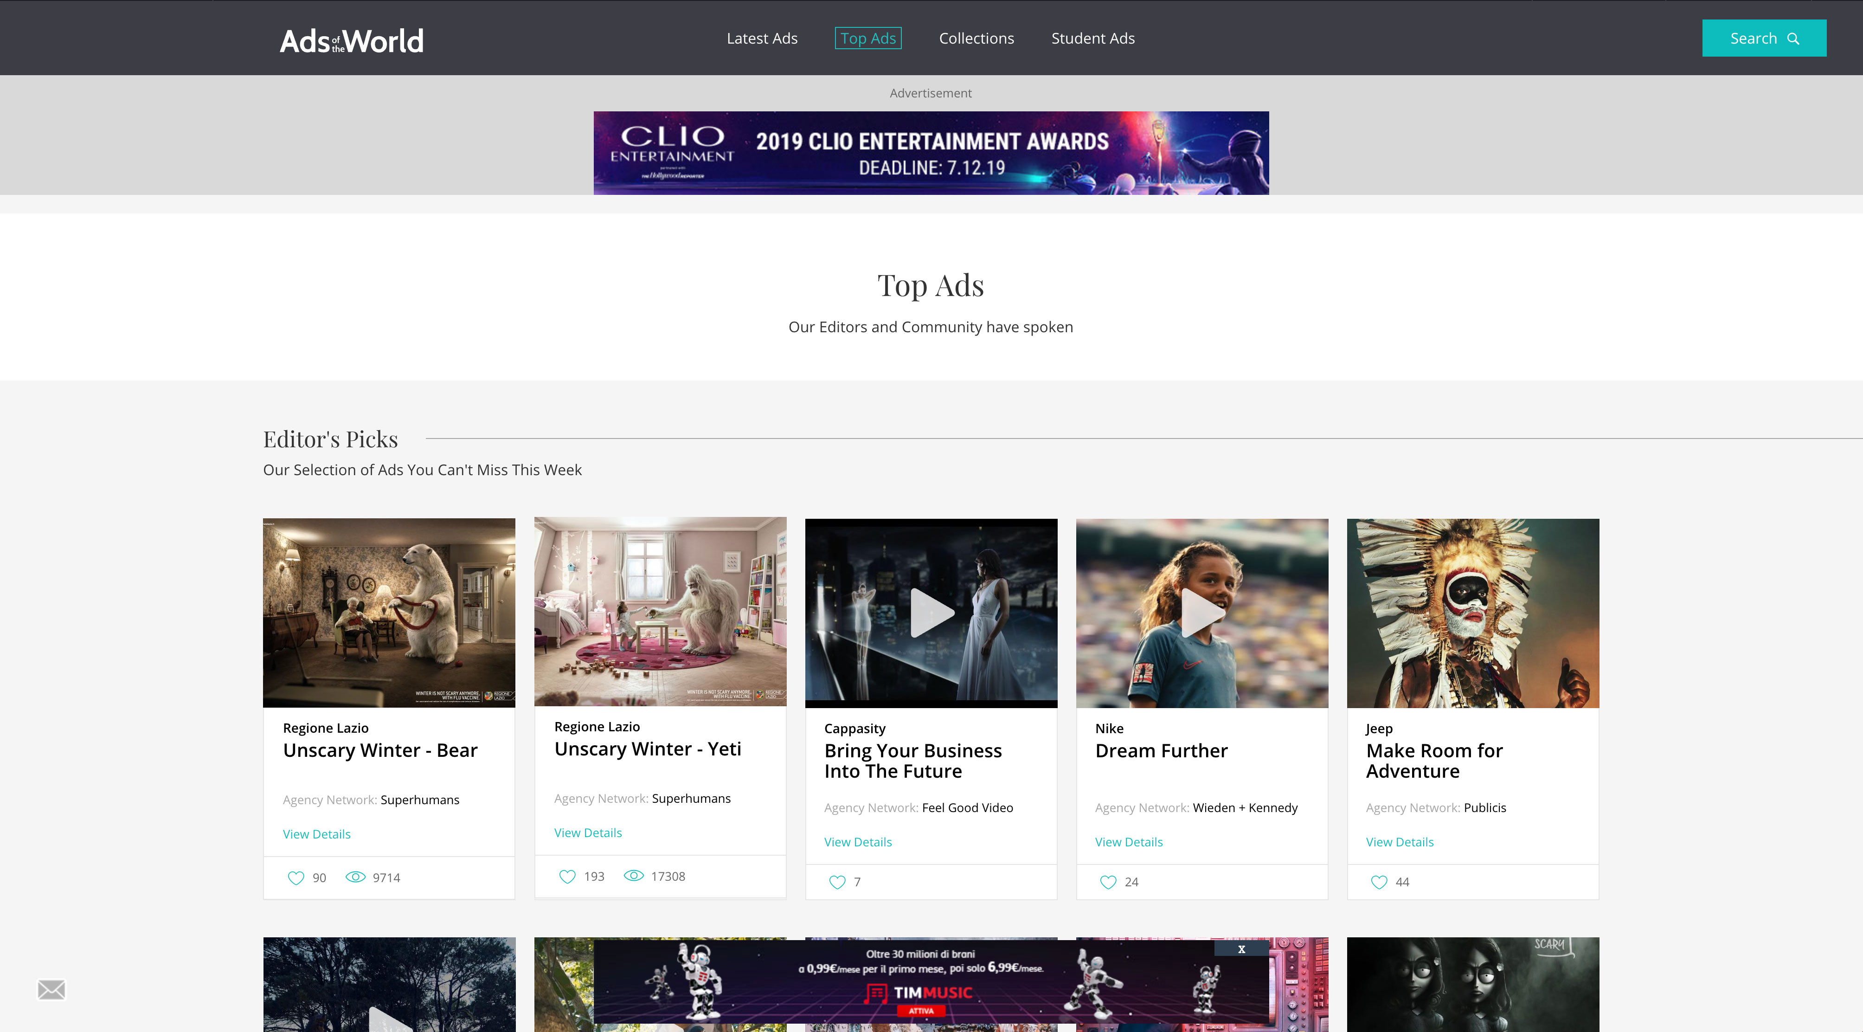Like the Nike Dream Further ad
The image size is (1863, 1032).
[x=1108, y=882]
